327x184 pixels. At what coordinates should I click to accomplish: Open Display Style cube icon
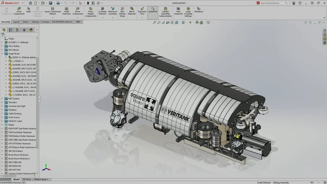pyautogui.click(x=183, y=22)
